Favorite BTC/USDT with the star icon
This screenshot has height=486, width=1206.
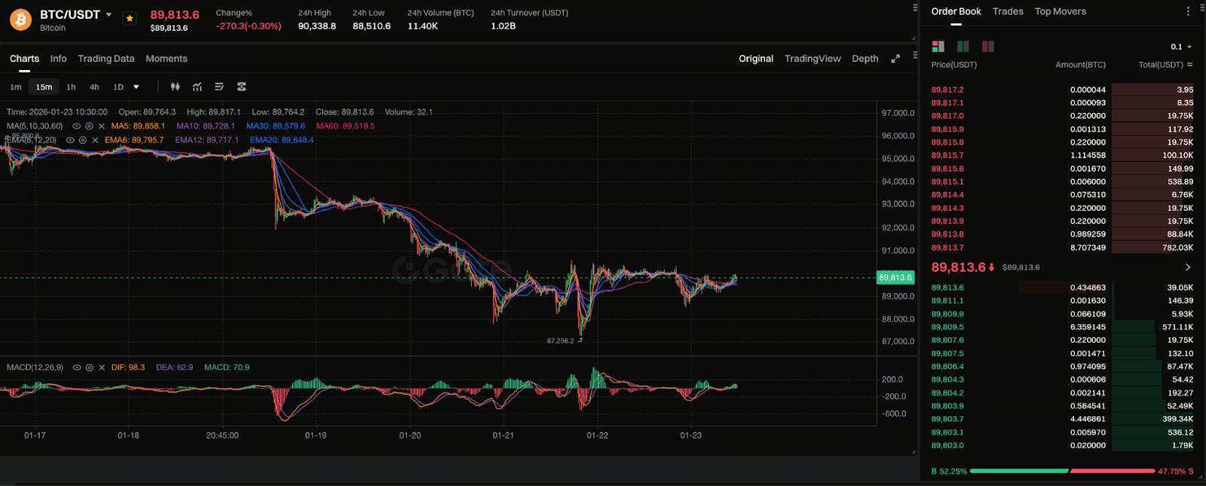(130, 19)
